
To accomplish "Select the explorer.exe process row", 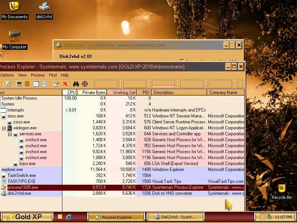I will pos(122,169).
